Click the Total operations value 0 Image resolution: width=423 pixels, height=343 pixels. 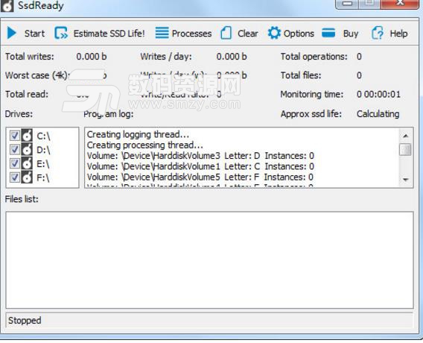coord(359,57)
